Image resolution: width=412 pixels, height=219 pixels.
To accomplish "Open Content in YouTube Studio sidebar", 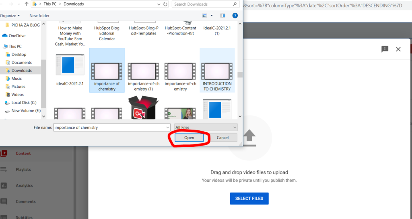I will (x=23, y=154).
